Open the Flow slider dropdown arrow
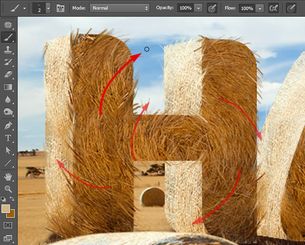 (x=260, y=9)
